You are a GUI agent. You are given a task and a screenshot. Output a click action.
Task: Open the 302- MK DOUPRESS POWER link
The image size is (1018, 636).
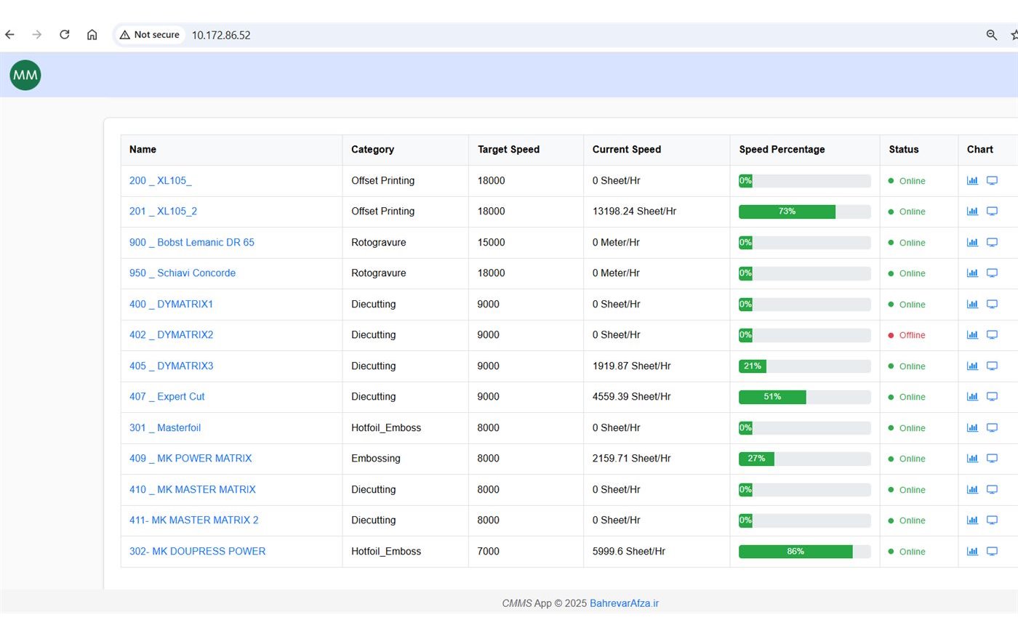click(198, 551)
